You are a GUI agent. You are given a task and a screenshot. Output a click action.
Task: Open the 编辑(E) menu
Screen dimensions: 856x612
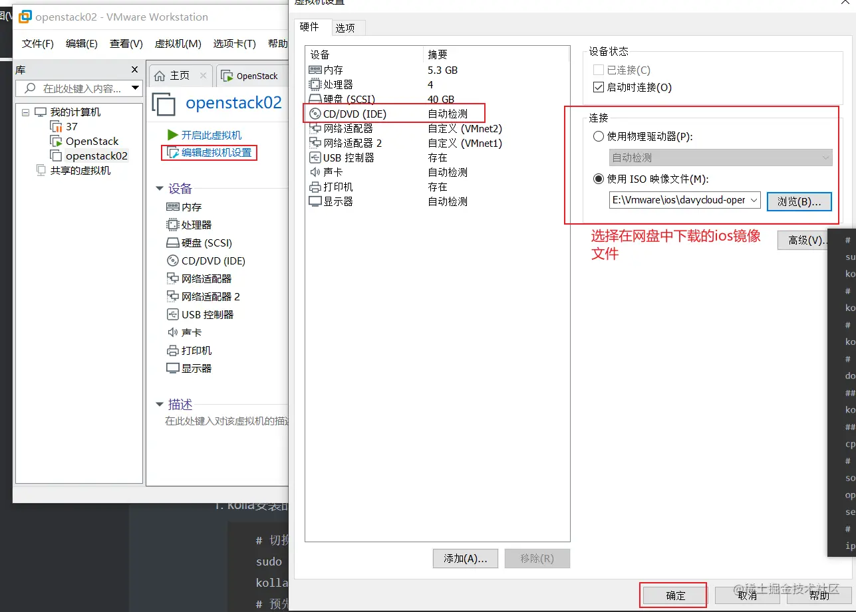point(81,43)
